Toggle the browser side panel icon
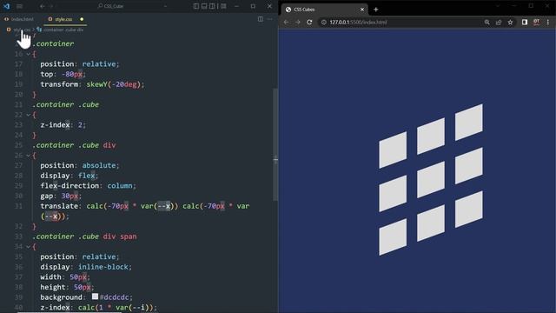The height and width of the screenshot is (313, 556). coord(525,22)
